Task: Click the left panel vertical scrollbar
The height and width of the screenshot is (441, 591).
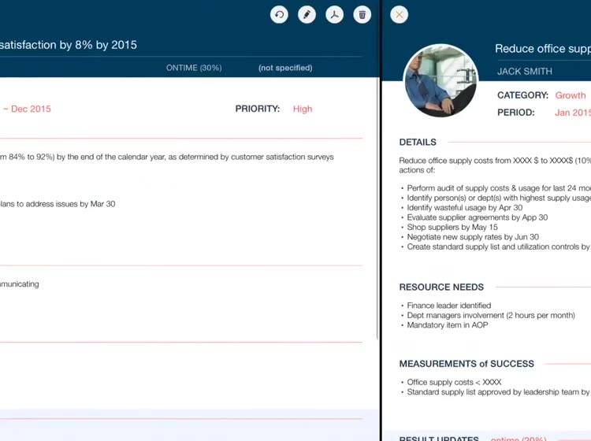Action: [x=377, y=208]
